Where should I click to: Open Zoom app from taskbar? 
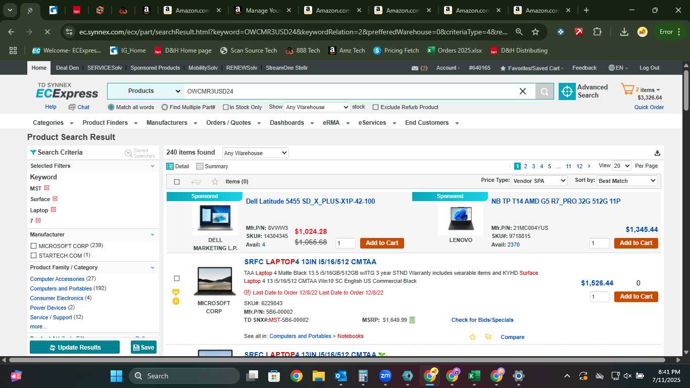pyautogui.click(x=385, y=376)
